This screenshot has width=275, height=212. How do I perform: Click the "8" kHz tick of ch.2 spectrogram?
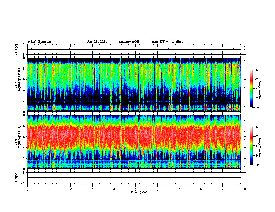pos(24,126)
